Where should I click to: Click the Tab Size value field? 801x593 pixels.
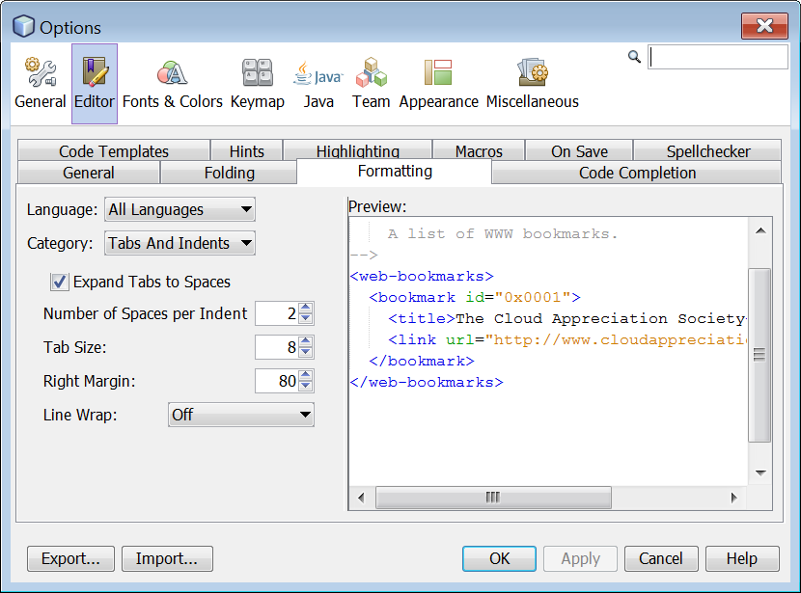[x=277, y=347]
